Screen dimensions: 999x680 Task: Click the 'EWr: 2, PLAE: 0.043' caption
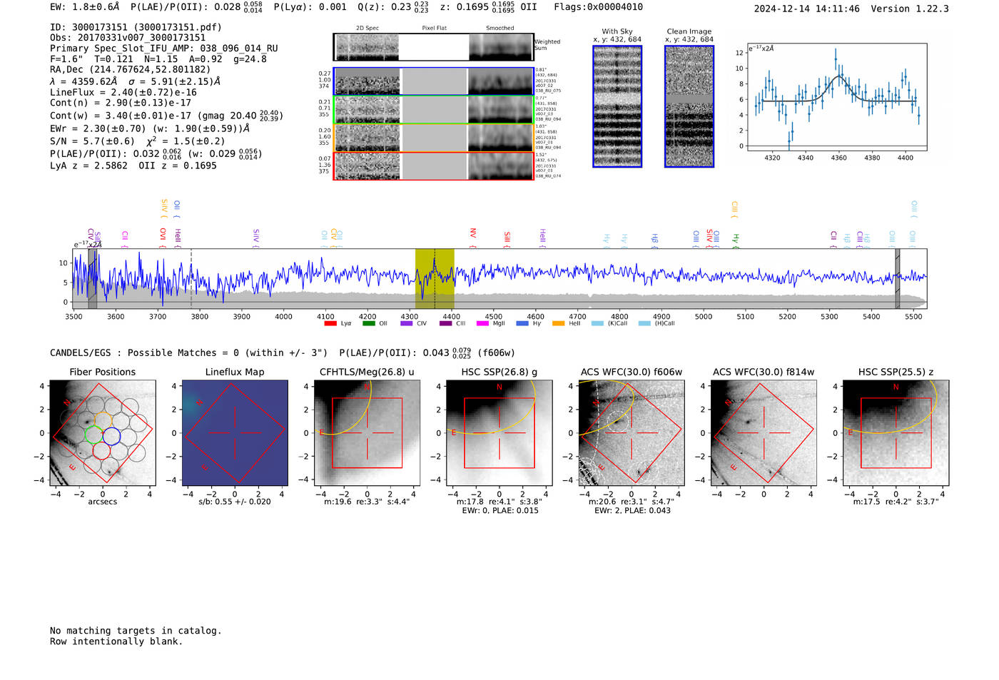[632, 511]
